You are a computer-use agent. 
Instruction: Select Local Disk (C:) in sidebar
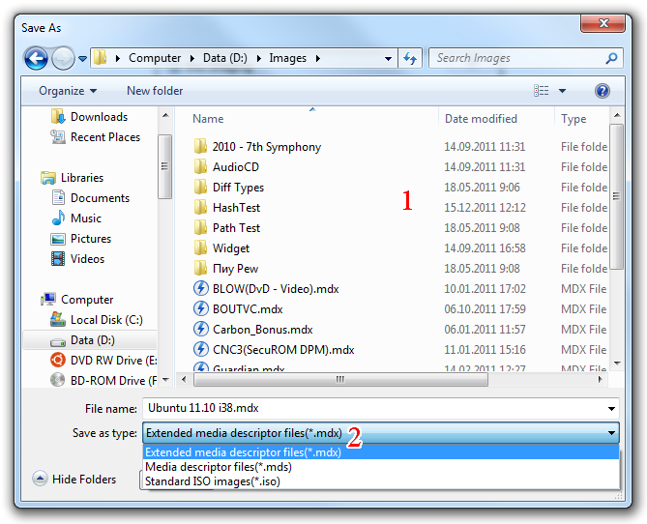pos(105,320)
